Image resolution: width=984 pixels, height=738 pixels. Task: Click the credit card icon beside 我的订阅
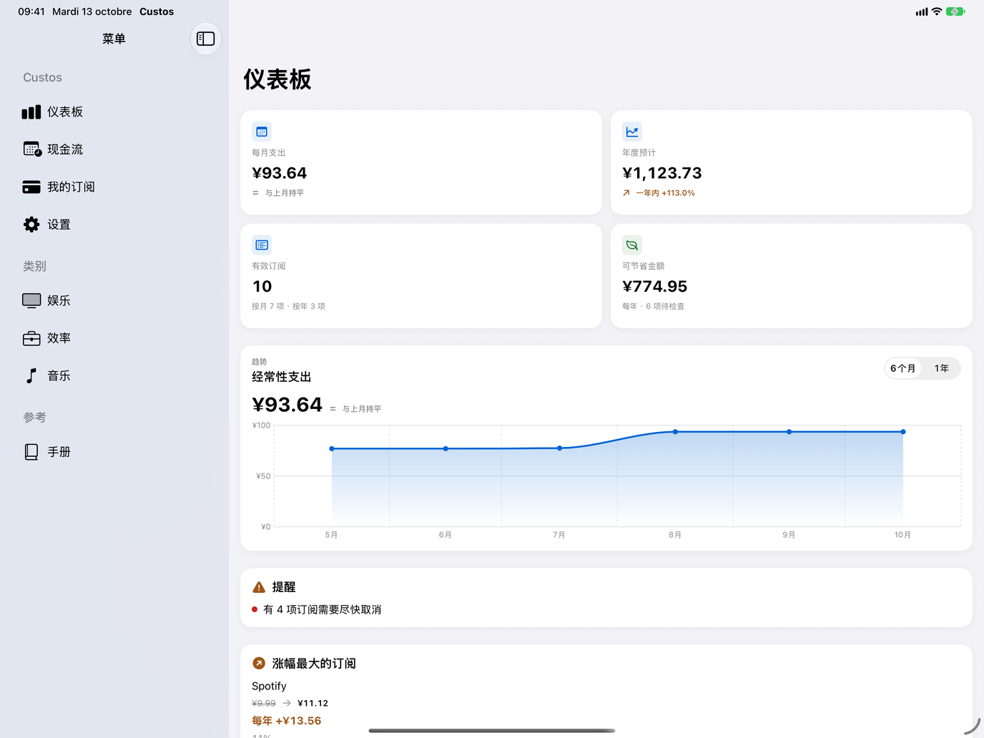[31, 187]
